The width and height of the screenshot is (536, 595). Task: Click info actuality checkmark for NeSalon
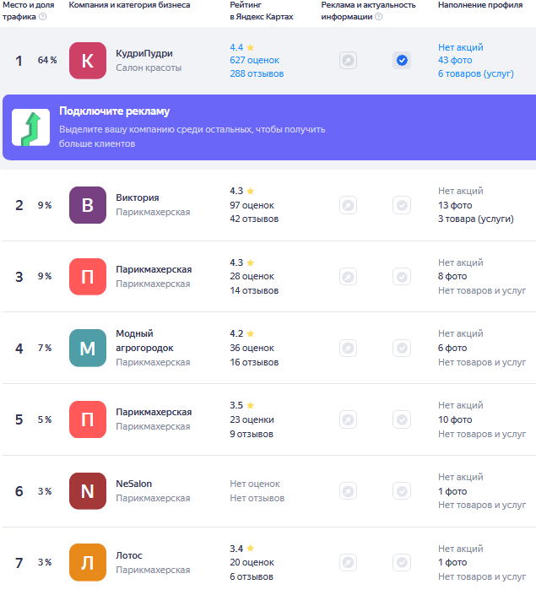(402, 491)
